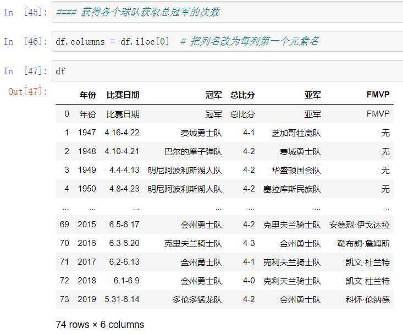Click the 总比分 column header
The height and width of the screenshot is (334, 403).
242,95
